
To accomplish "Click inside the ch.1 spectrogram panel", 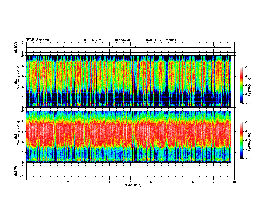I will [x=129, y=81].
